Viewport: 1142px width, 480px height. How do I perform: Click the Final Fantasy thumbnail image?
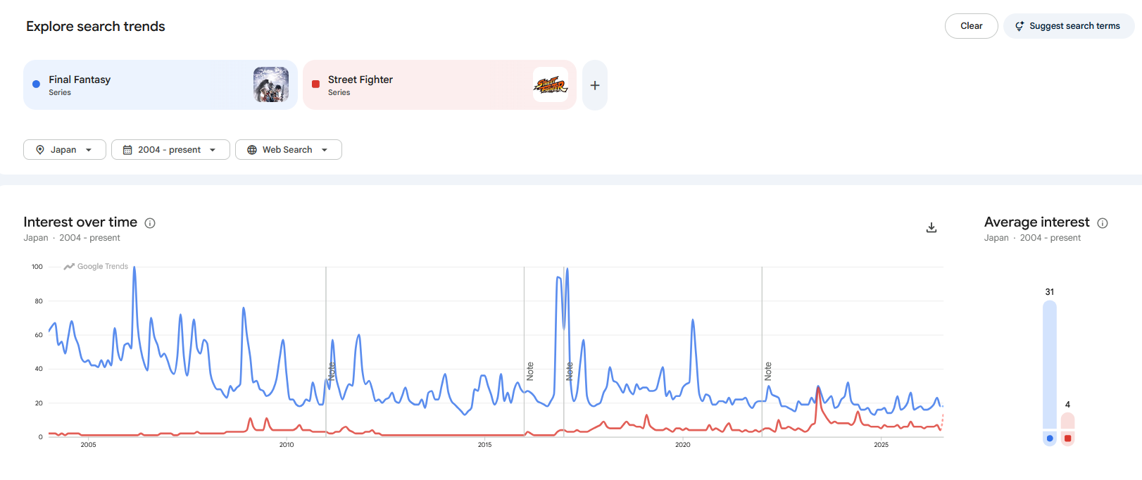pyautogui.click(x=271, y=84)
